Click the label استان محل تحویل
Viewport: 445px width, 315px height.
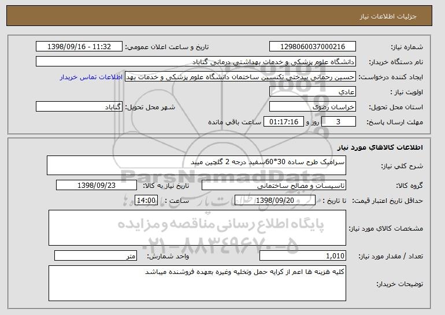(396, 107)
